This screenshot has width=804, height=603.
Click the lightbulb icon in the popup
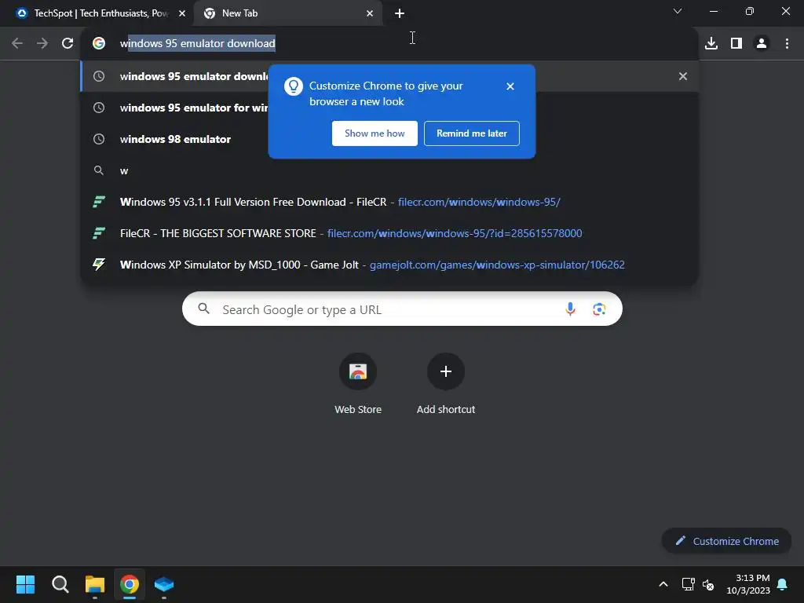[294, 86]
